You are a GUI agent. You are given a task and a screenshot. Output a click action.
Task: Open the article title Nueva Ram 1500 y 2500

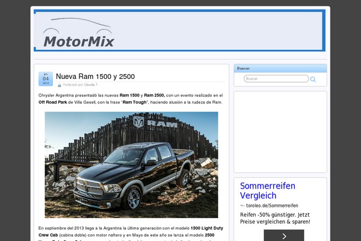95,77
